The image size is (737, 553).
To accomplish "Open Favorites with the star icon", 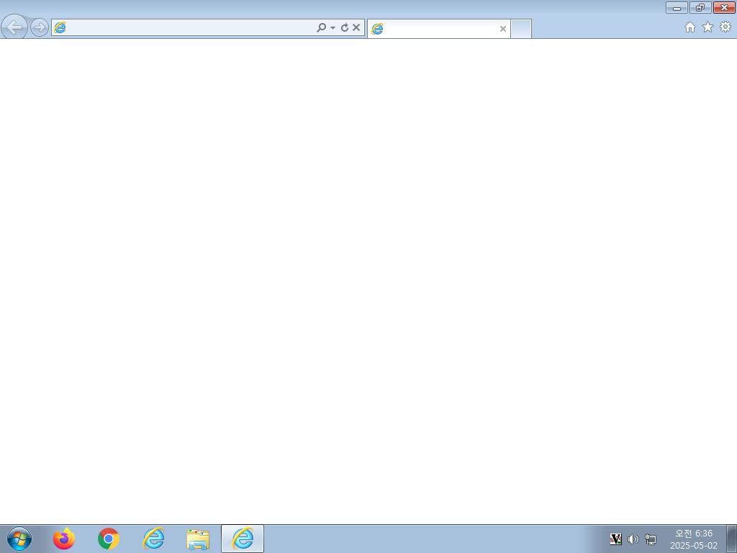I will 707,27.
